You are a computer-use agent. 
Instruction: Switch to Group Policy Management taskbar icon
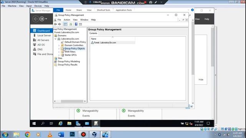(96, 123)
